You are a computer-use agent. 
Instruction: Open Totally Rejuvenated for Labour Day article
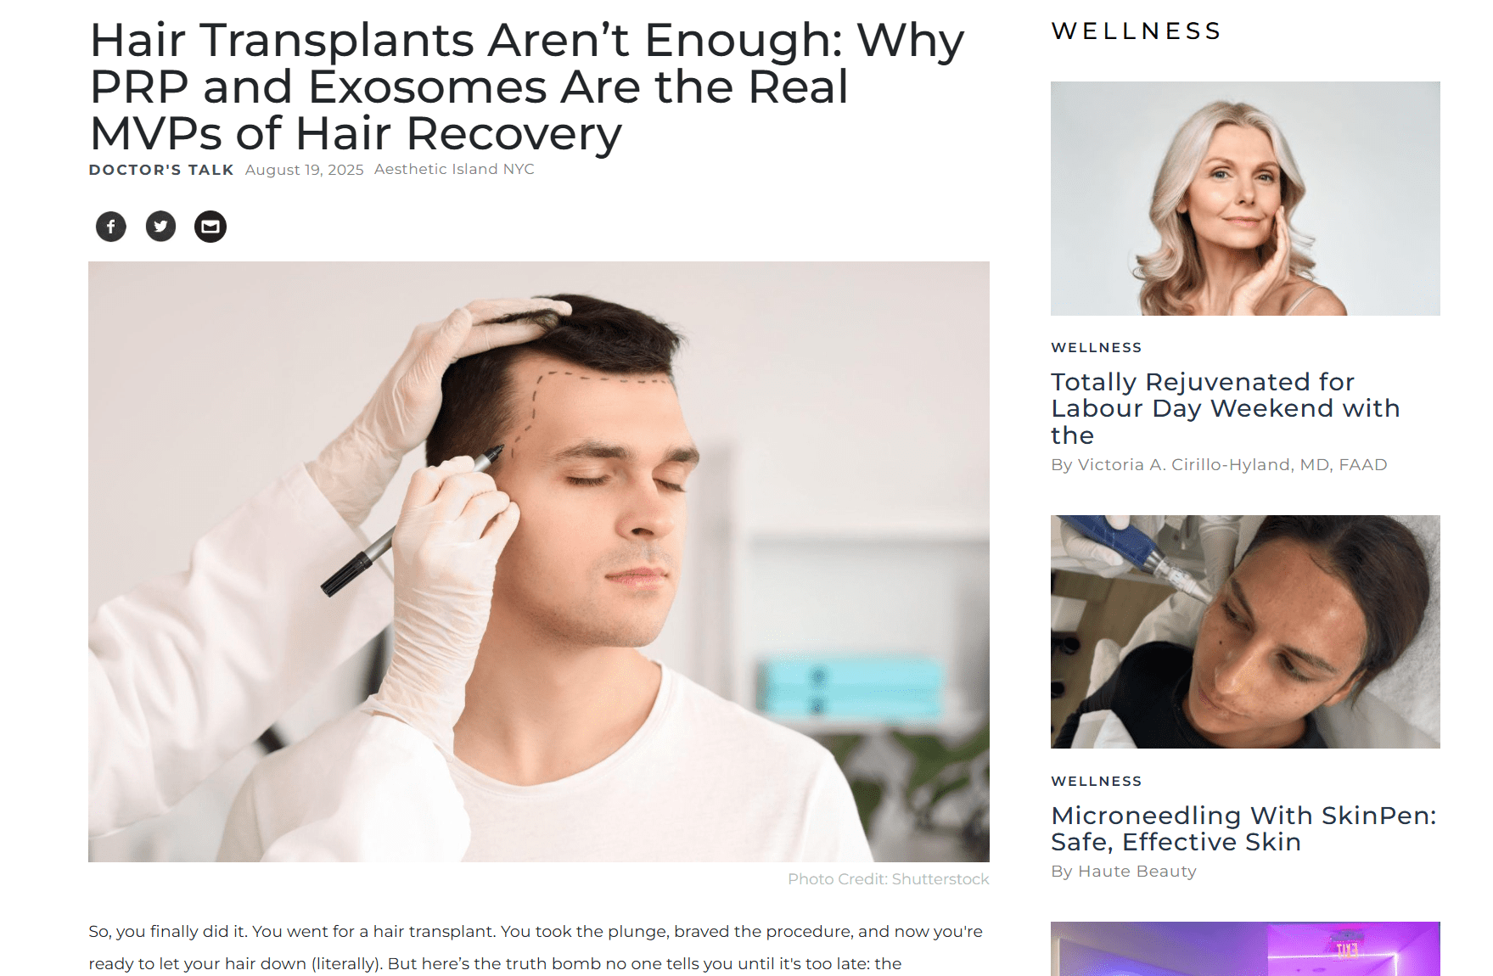[x=1226, y=408]
